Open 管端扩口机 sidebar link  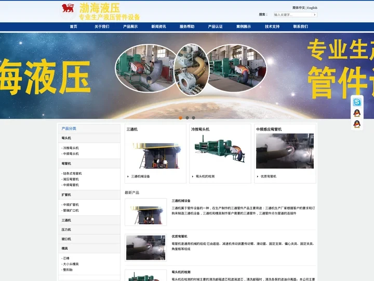click(71, 211)
